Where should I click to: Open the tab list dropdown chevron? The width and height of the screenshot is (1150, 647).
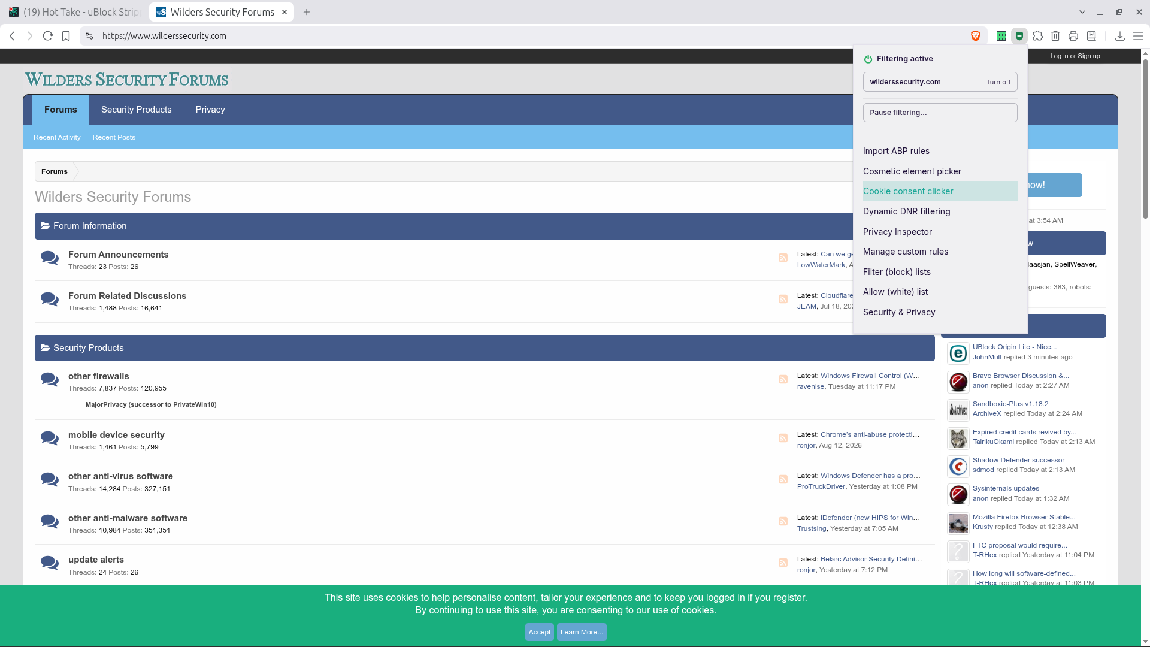[1082, 12]
